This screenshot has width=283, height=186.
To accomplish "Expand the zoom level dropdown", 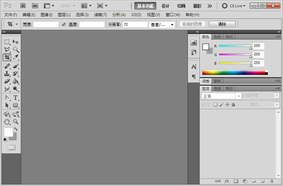I will (74, 6).
